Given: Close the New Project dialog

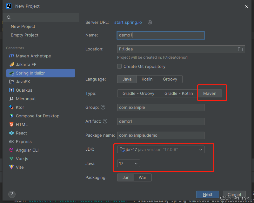Looking at the screenshot, I should [246, 6].
